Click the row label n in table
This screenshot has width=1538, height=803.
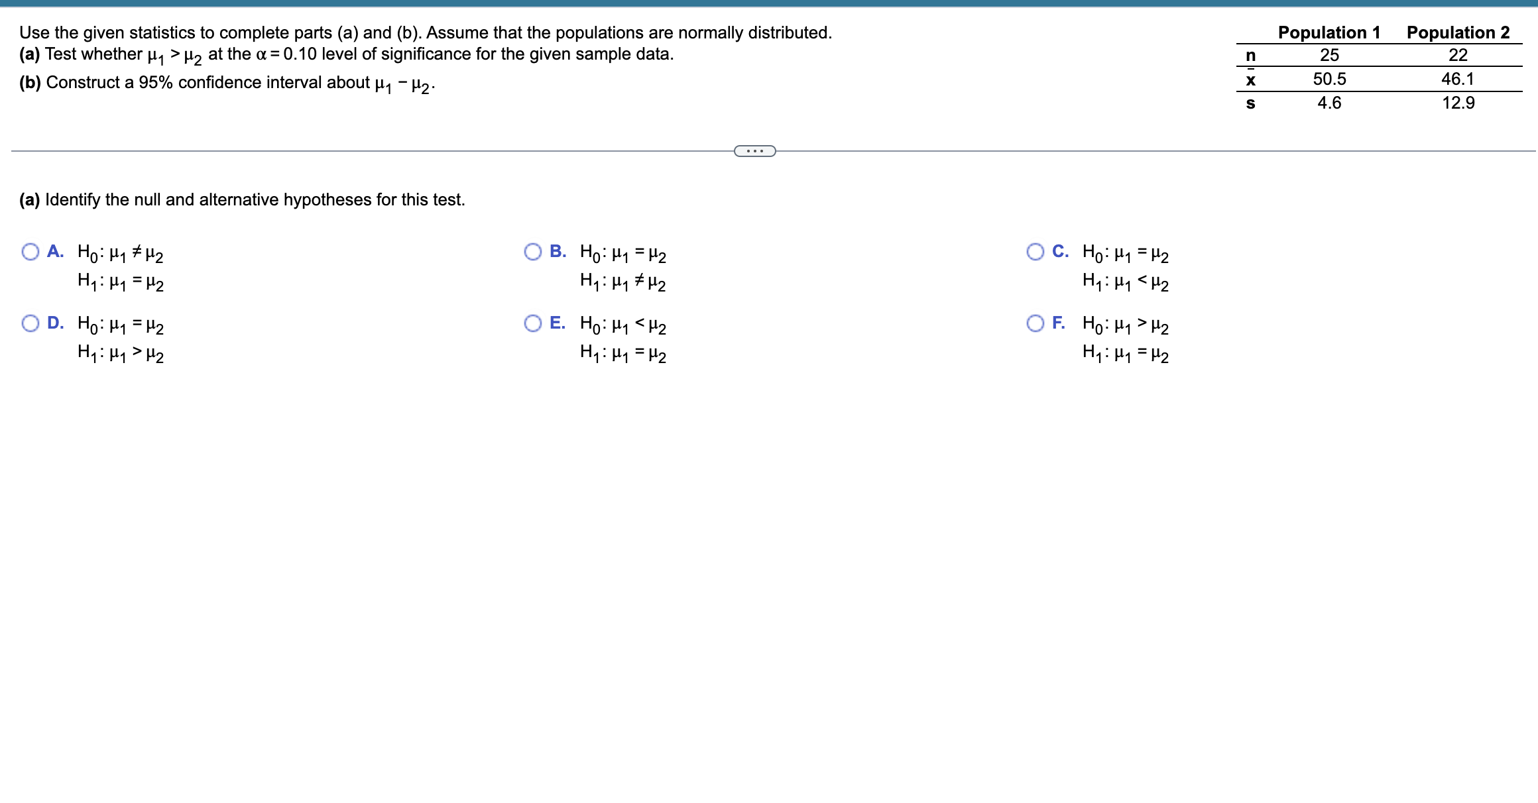tap(1252, 56)
